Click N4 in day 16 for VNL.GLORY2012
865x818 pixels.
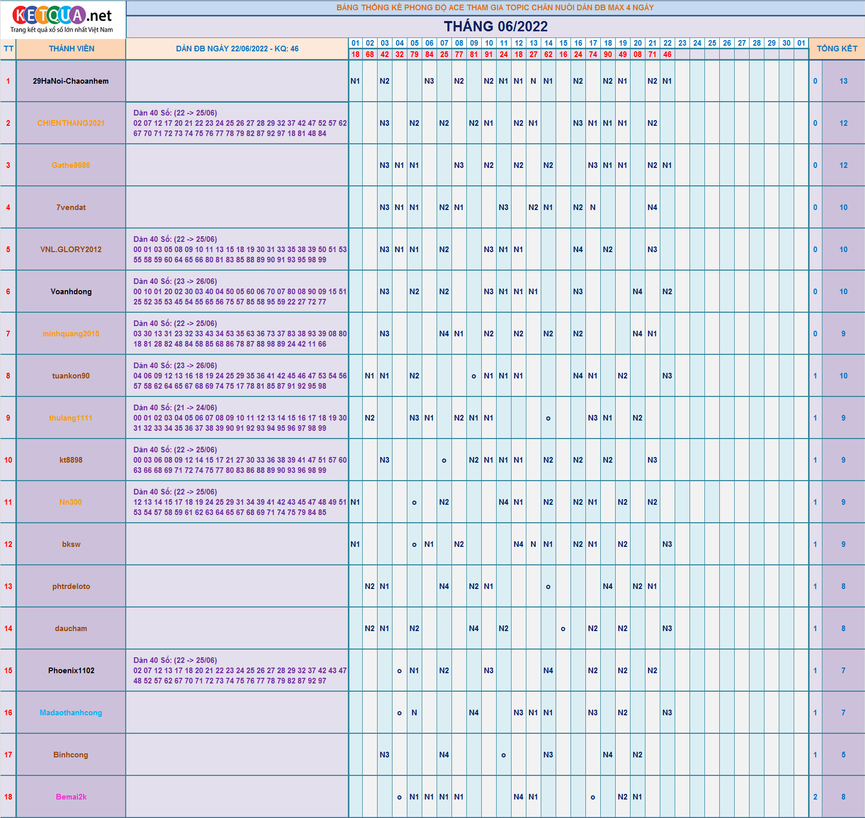coord(578,250)
